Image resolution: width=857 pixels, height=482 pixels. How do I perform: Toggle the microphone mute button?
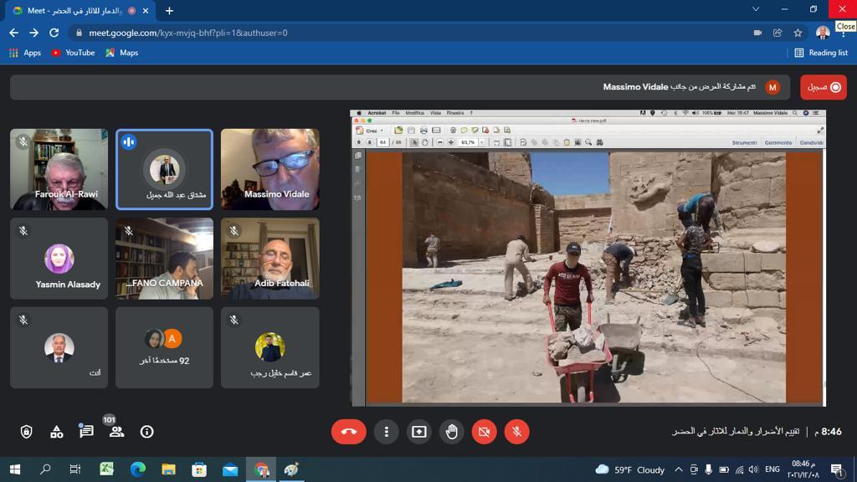516,432
